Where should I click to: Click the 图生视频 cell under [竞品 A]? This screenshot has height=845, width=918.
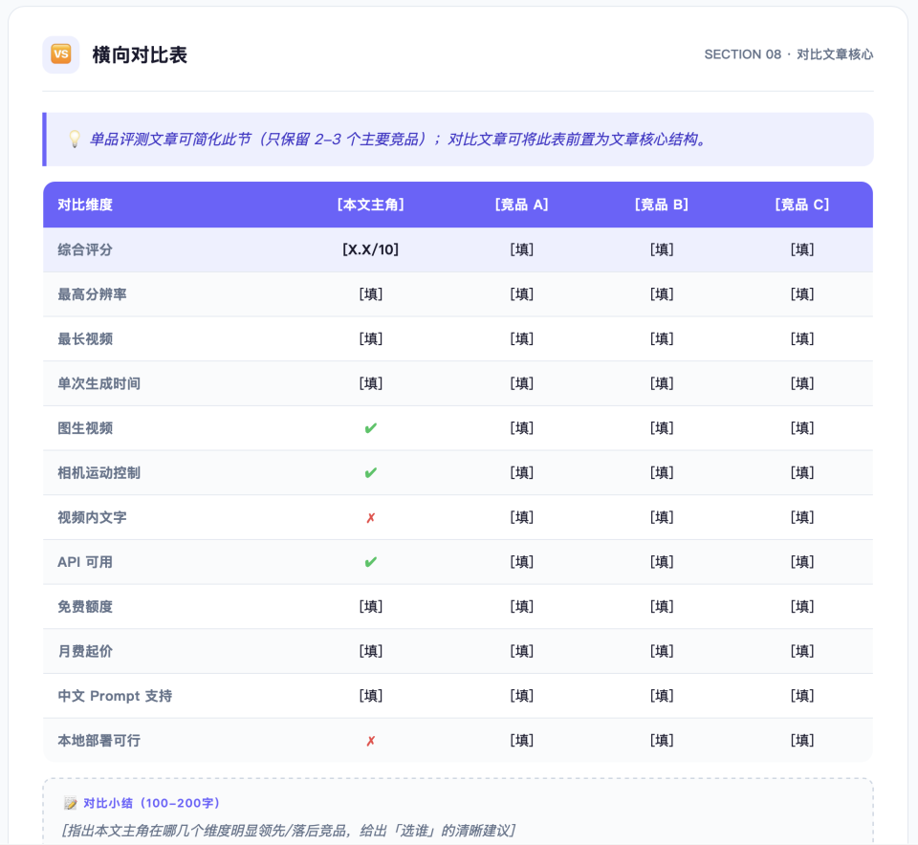click(x=522, y=428)
